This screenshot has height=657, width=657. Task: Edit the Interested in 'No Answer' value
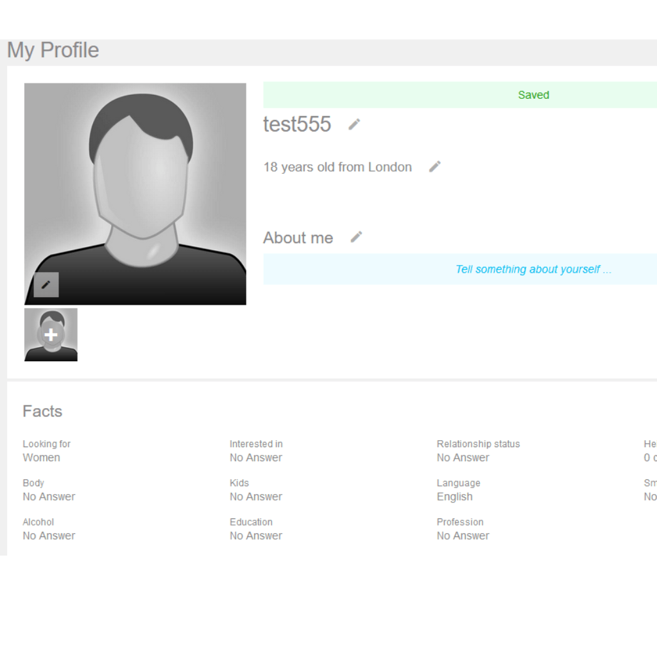pos(255,457)
